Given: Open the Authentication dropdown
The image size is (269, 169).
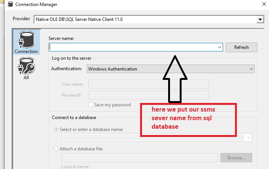Looking at the screenshot, I should click(170, 69).
